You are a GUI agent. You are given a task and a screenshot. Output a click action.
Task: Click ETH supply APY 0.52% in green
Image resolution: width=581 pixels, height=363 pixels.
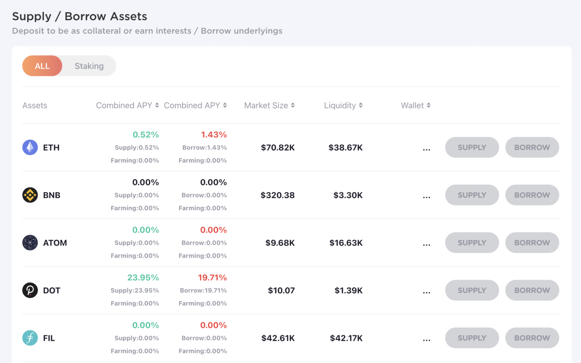(x=146, y=134)
